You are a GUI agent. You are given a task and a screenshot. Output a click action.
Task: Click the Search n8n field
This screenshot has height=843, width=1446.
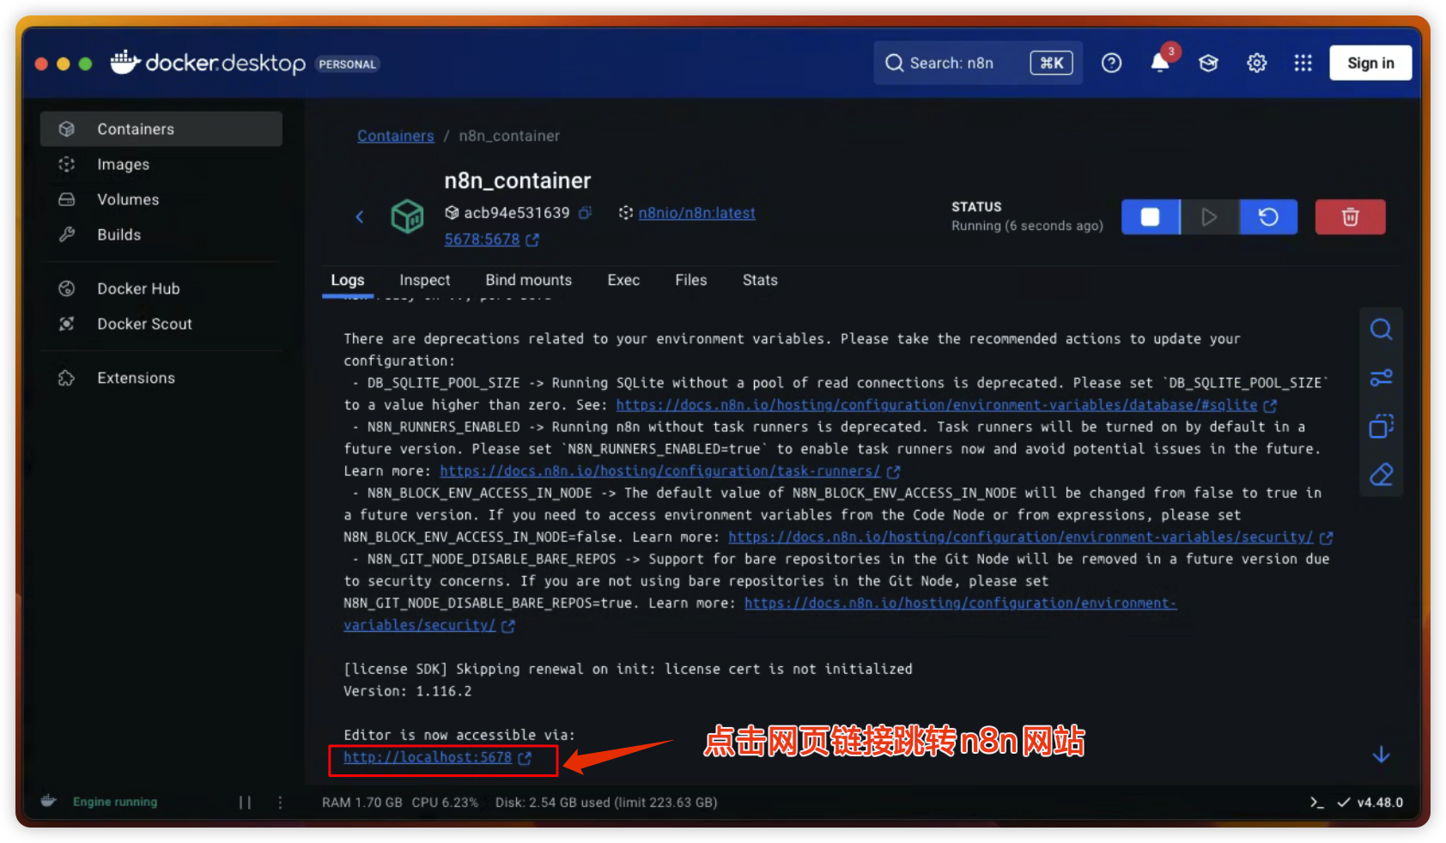(x=977, y=63)
